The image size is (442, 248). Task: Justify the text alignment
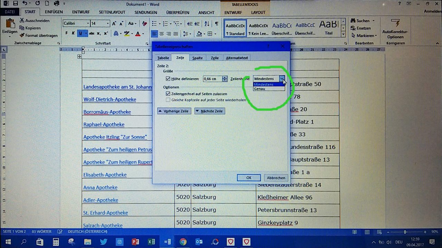click(x=176, y=33)
